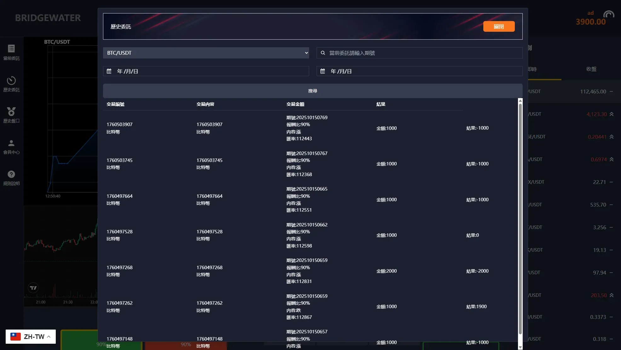Click the TradingView logo on chart
The image size is (621, 350).
33,288
